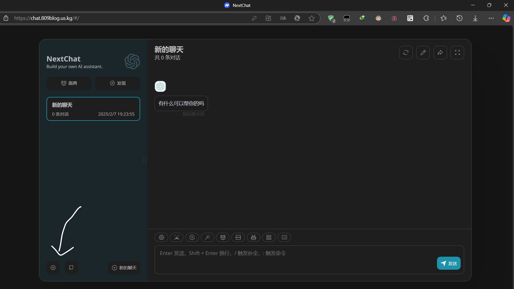Click the message input text area

pyautogui.click(x=309, y=260)
